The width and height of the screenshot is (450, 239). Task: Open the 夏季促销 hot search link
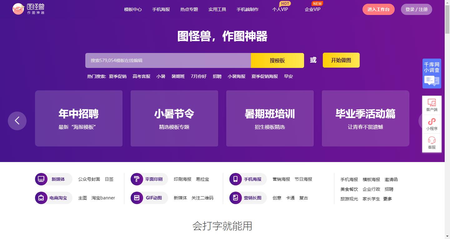pyautogui.click(x=117, y=76)
